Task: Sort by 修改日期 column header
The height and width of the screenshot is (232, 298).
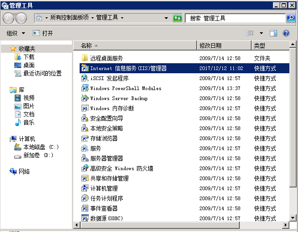Action: (x=224, y=45)
